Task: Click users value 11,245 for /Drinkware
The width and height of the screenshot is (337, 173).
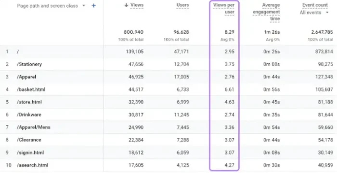Action: (x=181, y=115)
